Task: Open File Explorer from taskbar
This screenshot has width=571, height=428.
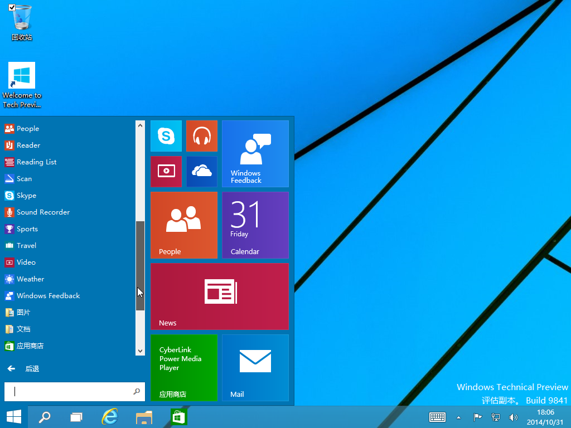Action: pyautogui.click(x=144, y=417)
